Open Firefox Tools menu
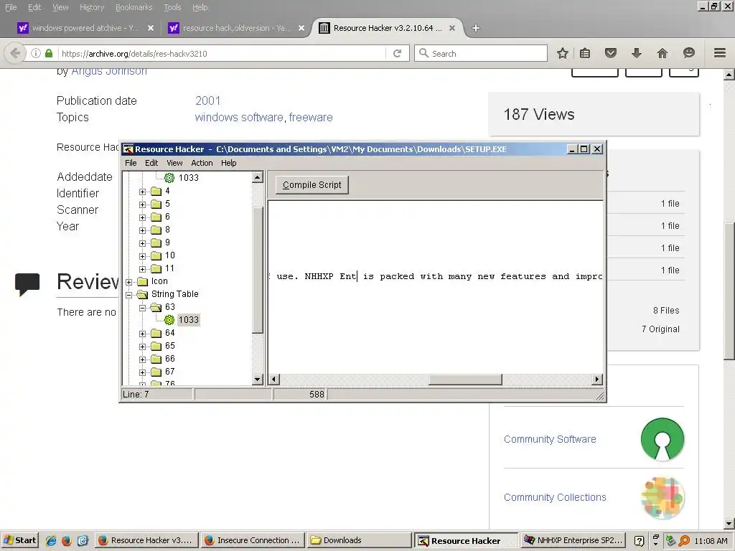 click(172, 7)
